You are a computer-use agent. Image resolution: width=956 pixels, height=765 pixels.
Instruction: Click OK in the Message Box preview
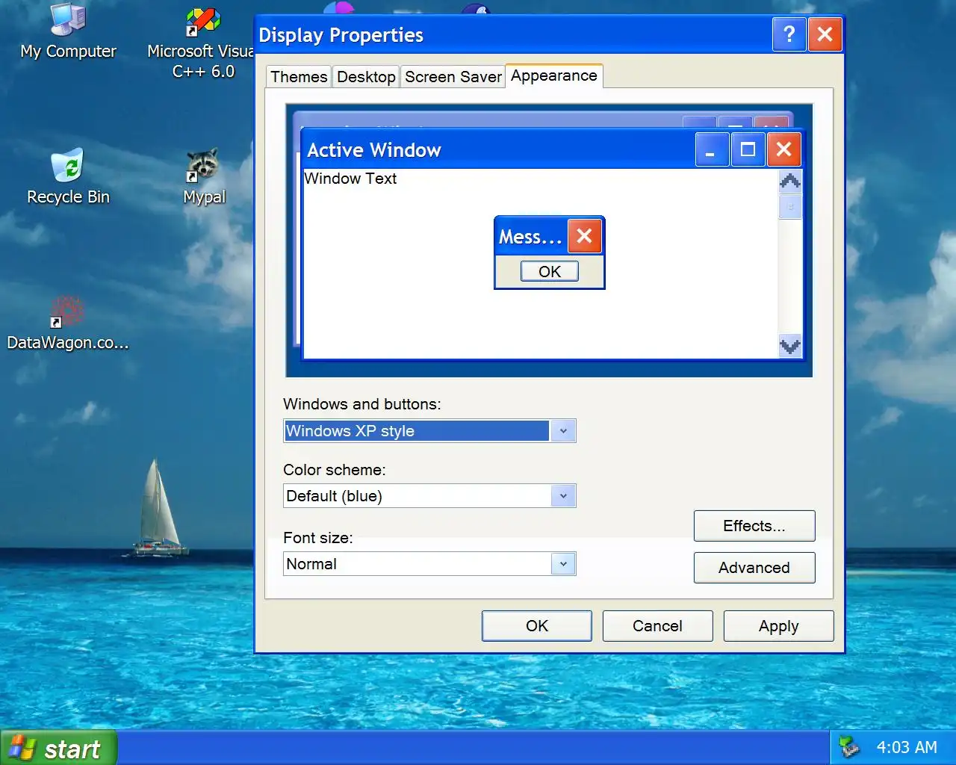click(550, 271)
